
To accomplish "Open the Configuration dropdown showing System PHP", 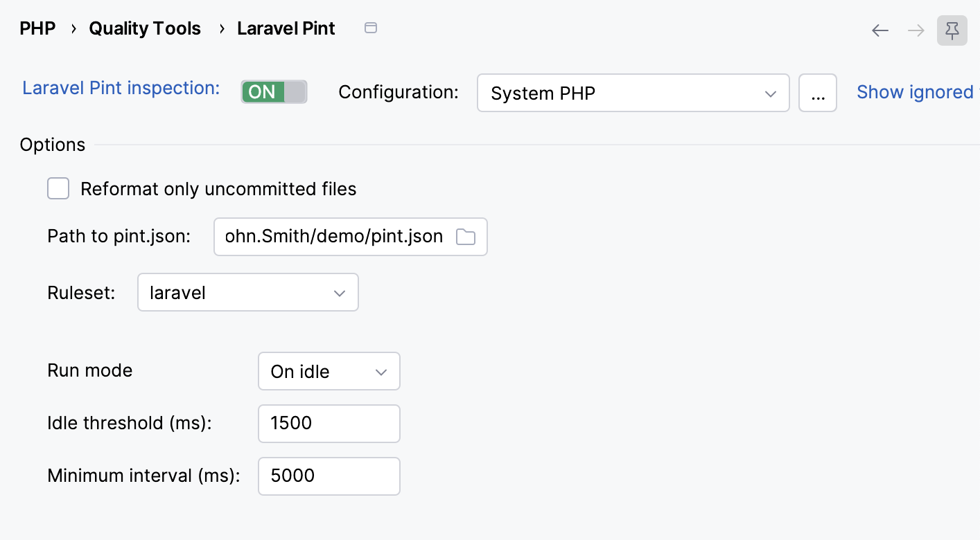I will click(633, 93).
